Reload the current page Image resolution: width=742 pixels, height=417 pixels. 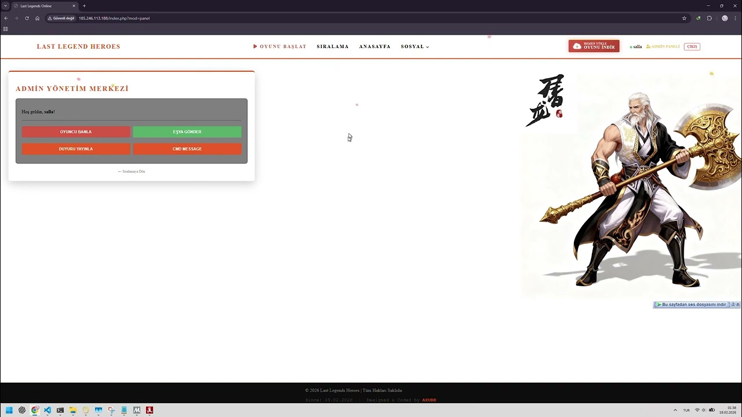[27, 18]
